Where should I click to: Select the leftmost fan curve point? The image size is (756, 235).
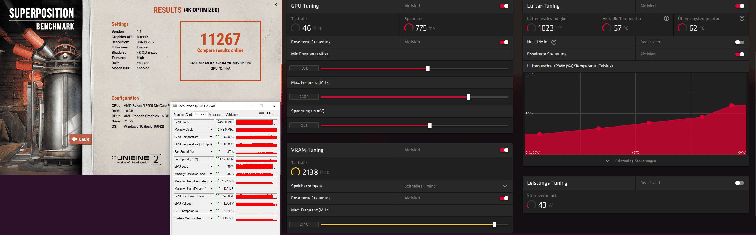pyautogui.click(x=539, y=134)
